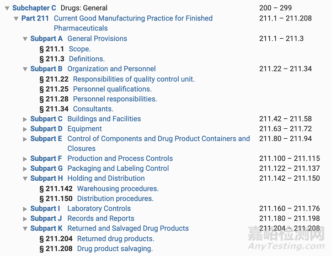Collapse the Subchapter C tree node
Image resolution: width=331 pixels, height=256 pixels.
pyautogui.click(x=7, y=8)
